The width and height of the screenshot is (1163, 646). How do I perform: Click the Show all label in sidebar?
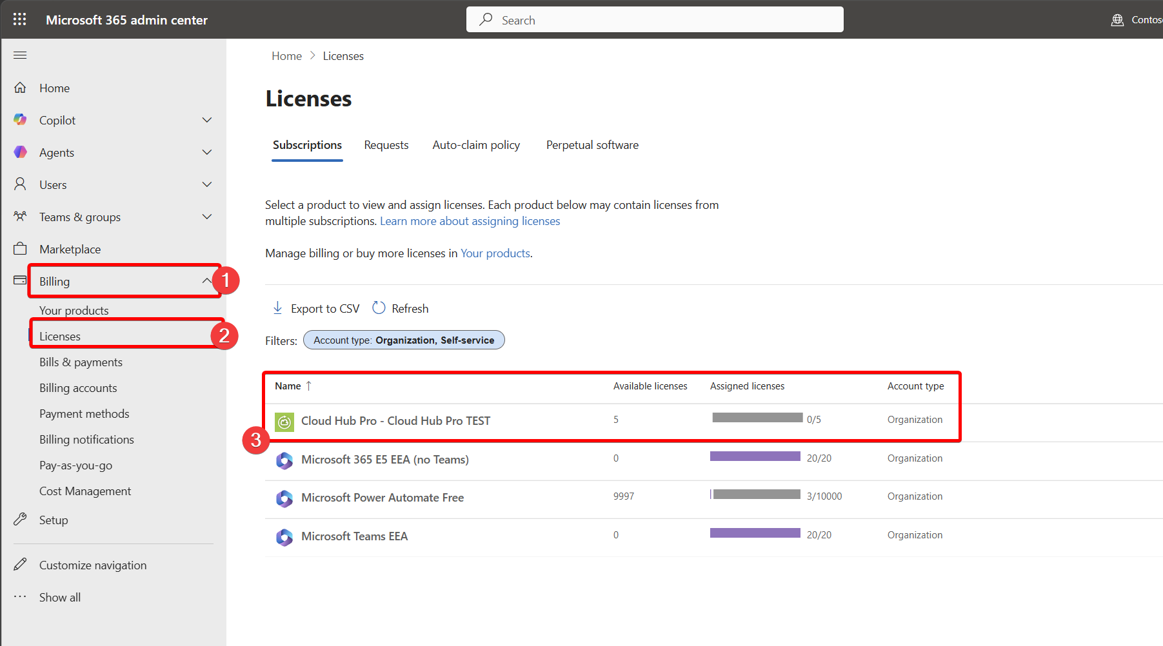(x=60, y=597)
